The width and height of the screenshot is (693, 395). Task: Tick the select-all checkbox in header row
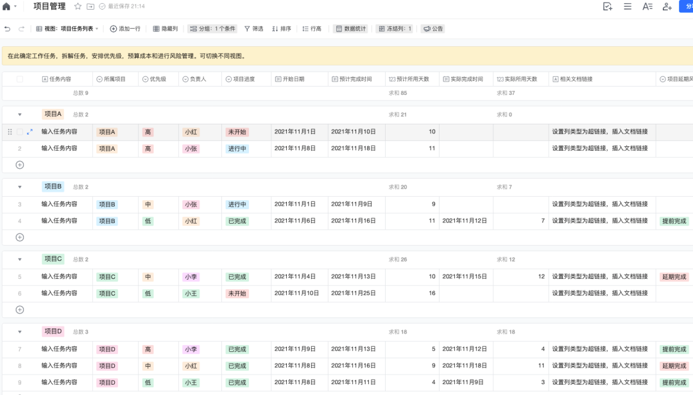click(20, 80)
